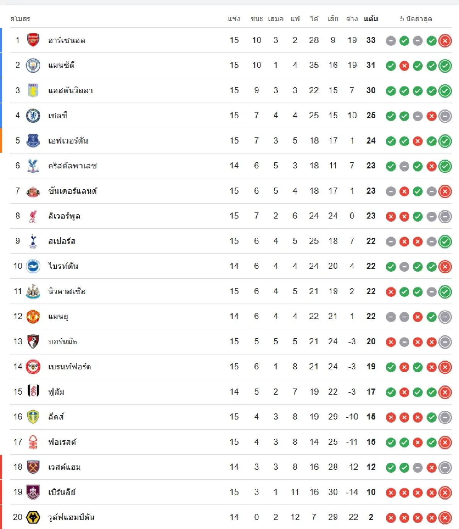
Task: Click the แต้ม points column header
Action: pos(371,18)
